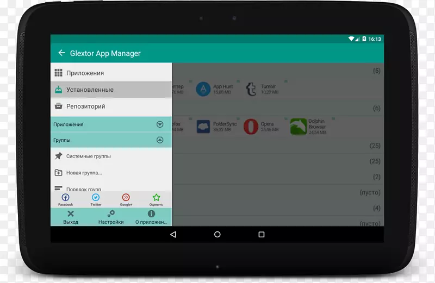Tap the (6) group count
This screenshot has height=283, width=435.
tap(376, 108)
